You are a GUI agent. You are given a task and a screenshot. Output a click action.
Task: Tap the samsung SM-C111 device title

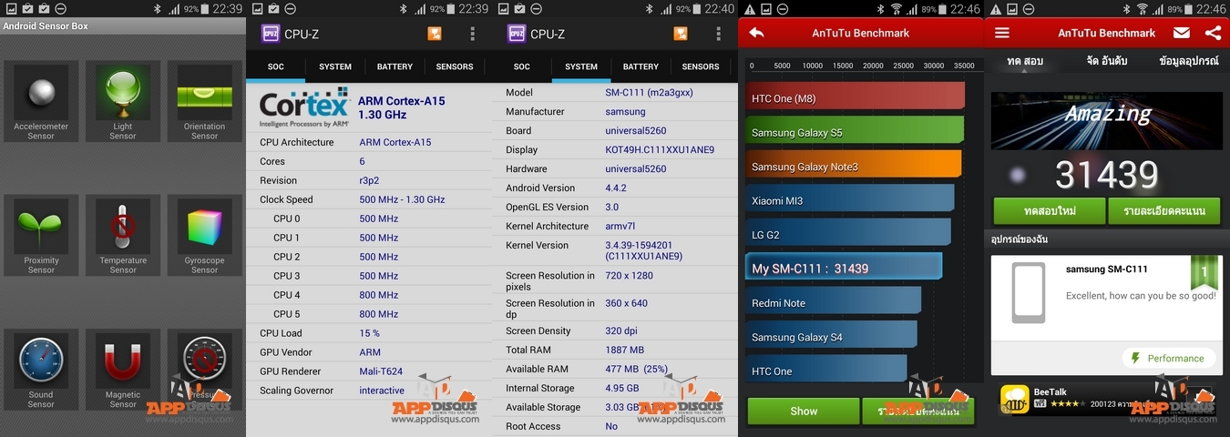(1106, 269)
